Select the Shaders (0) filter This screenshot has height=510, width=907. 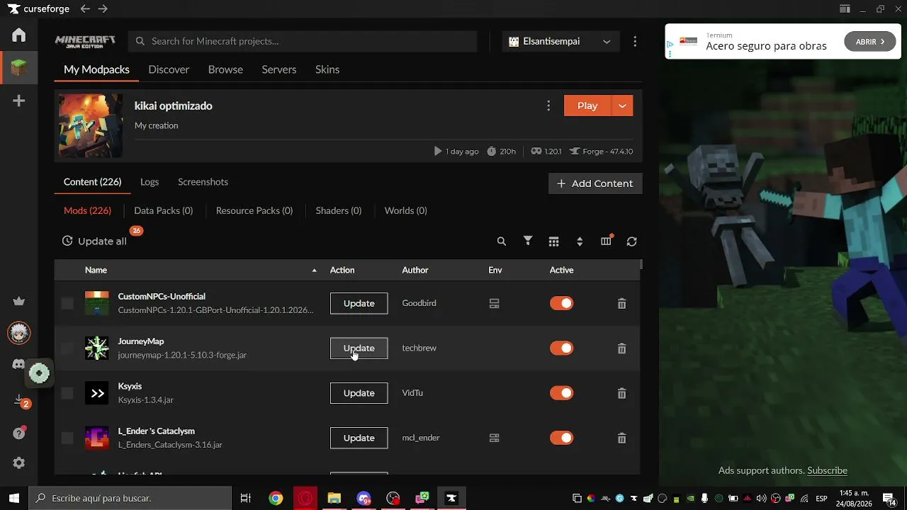pyautogui.click(x=339, y=211)
